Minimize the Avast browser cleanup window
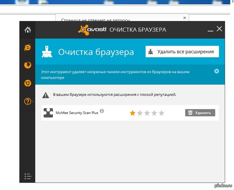 pyautogui.click(x=210, y=31)
